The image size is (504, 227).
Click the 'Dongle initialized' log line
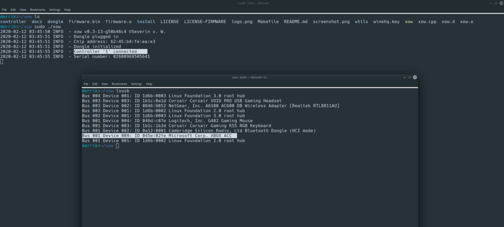(x=60, y=46)
